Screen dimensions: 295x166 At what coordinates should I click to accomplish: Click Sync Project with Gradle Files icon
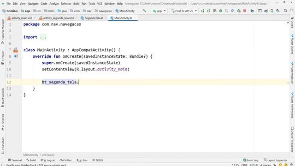tap(266, 11)
